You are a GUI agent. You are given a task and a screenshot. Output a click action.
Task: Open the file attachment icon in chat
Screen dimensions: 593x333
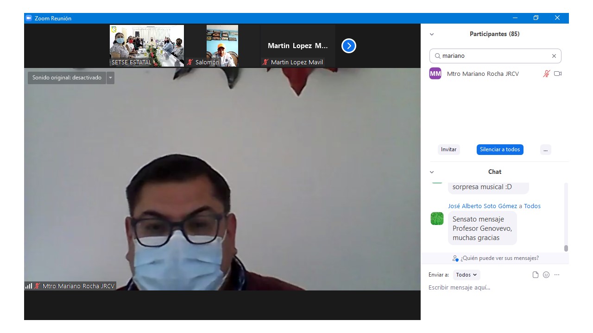[x=536, y=275]
